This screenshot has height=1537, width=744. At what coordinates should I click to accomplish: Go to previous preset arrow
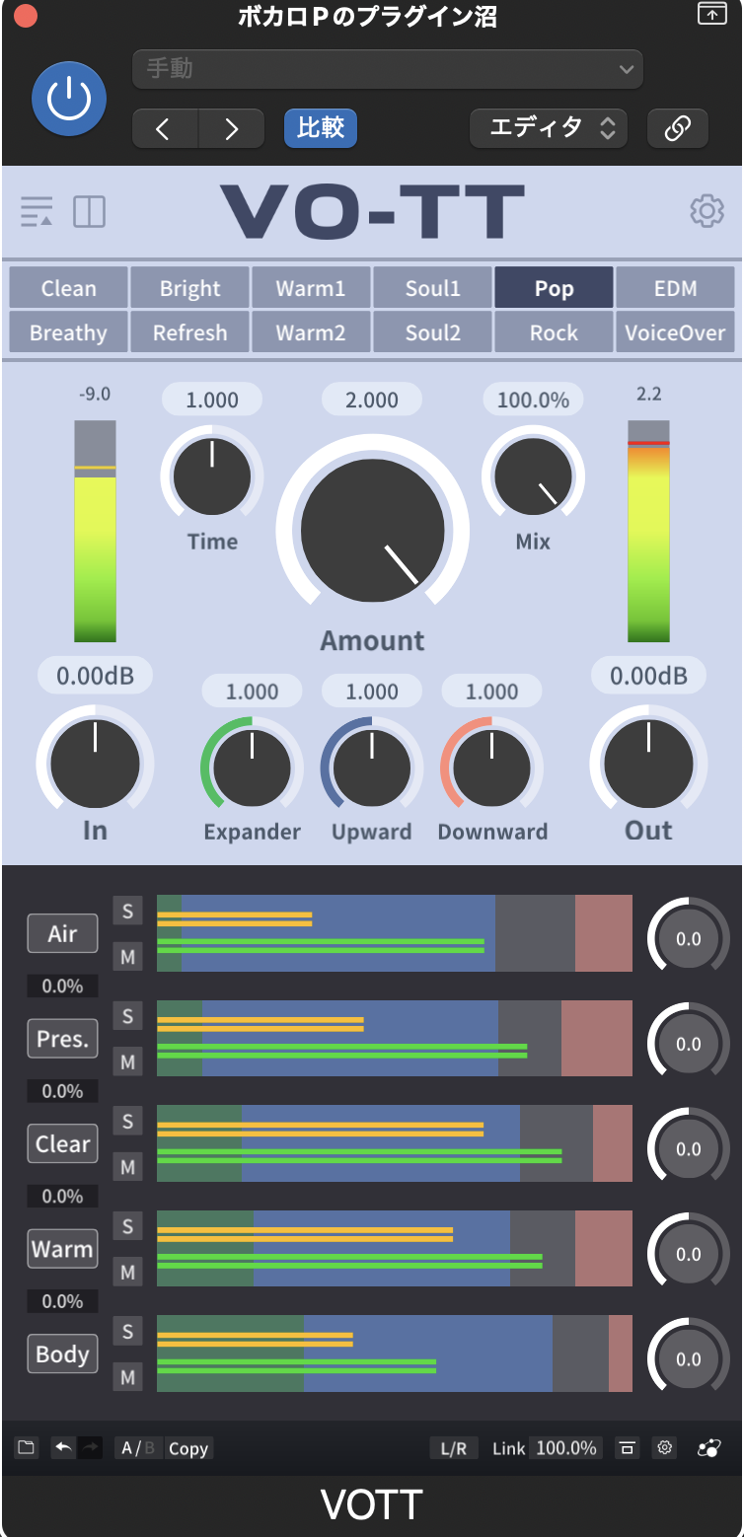point(165,128)
